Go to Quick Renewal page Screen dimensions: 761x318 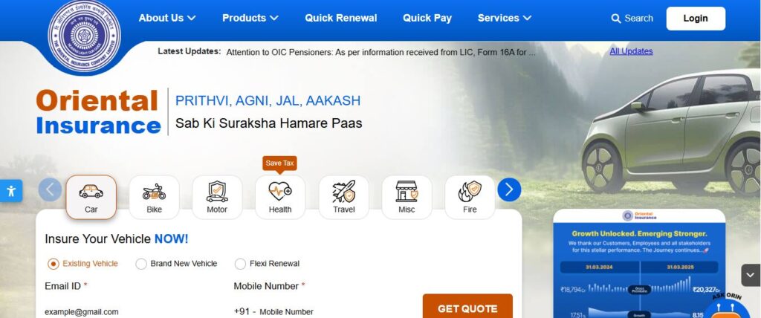(x=340, y=18)
